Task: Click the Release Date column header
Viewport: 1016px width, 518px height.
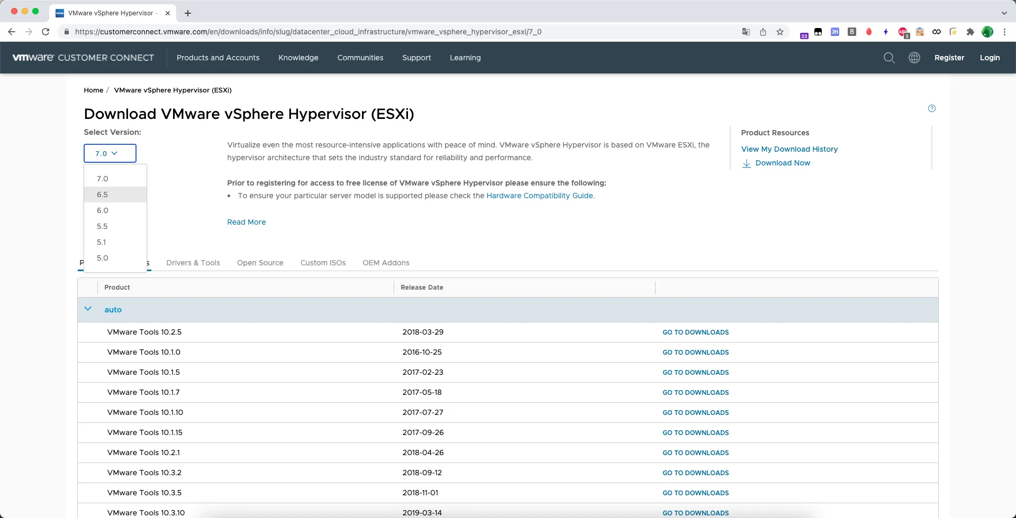Action: pyautogui.click(x=422, y=288)
